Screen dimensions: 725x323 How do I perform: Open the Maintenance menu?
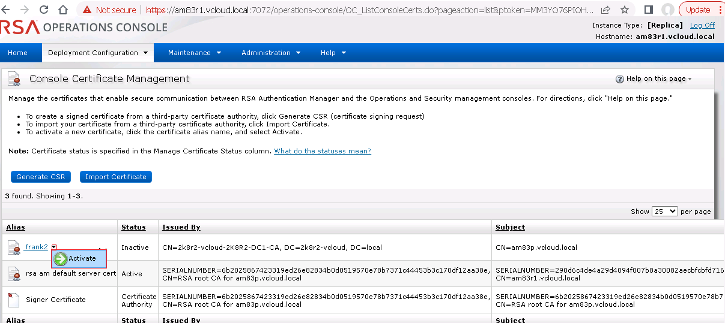coord(194,53)
